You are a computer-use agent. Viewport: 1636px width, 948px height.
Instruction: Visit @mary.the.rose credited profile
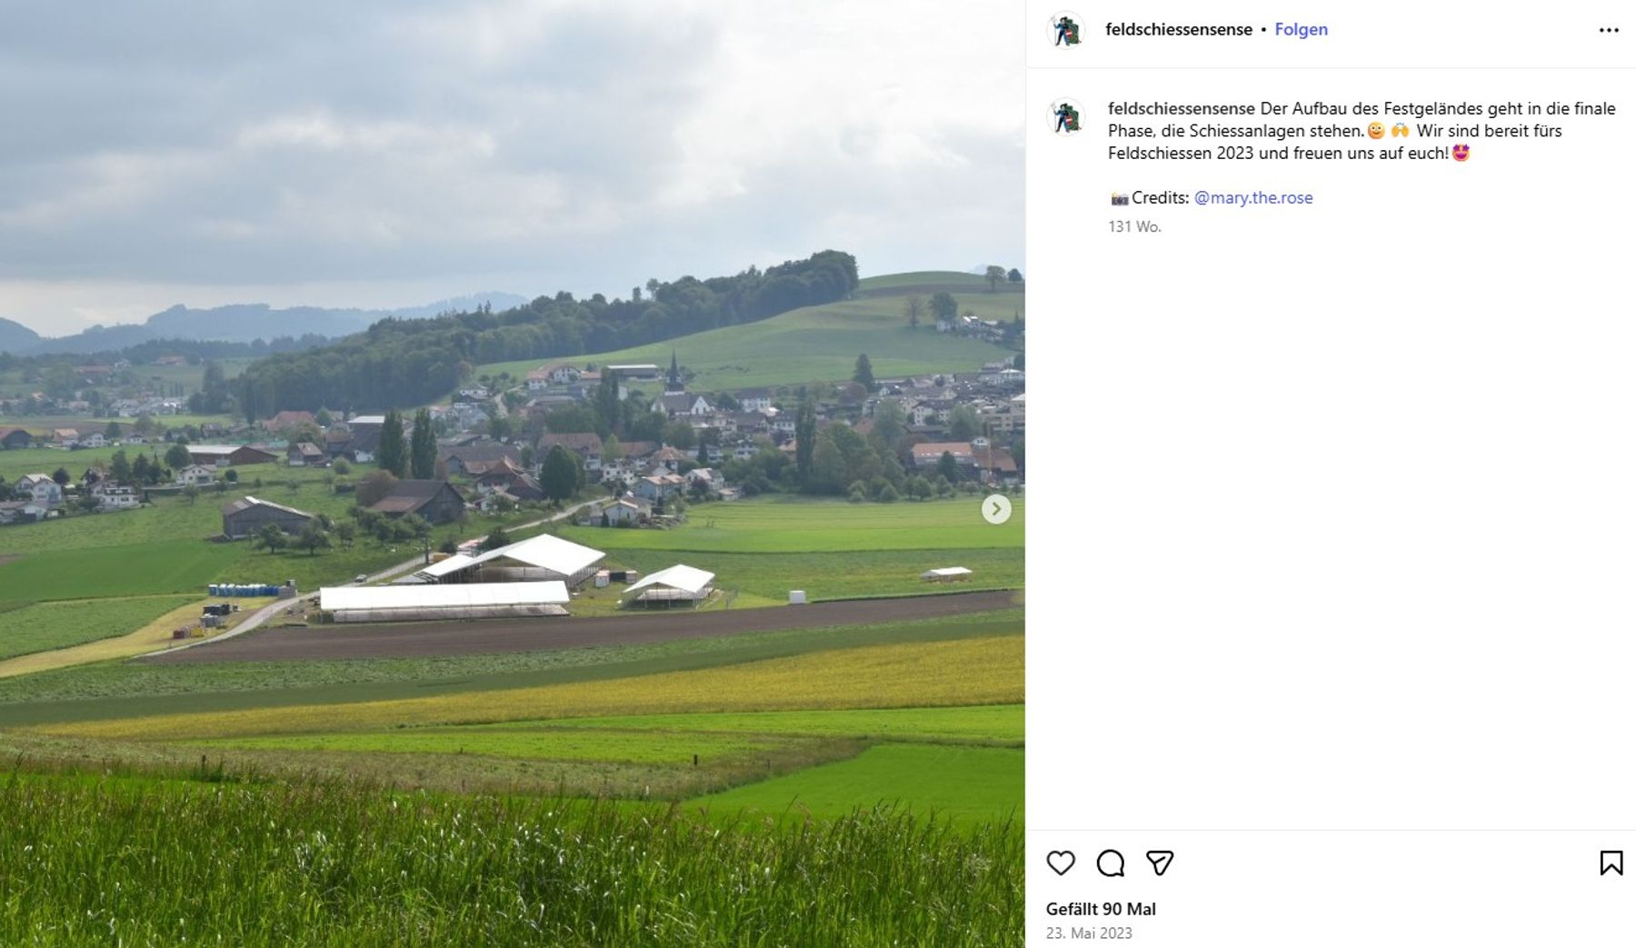(1253, 197)
